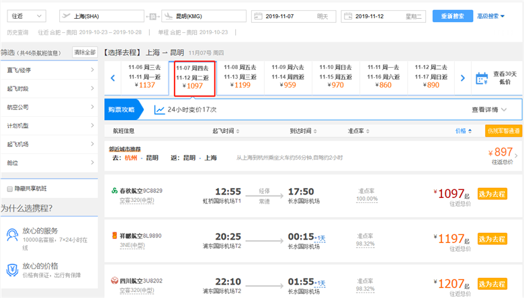Expand 查看详情 for price changes
The height and width of the screenshot is (298, 524).
(489, 109)
